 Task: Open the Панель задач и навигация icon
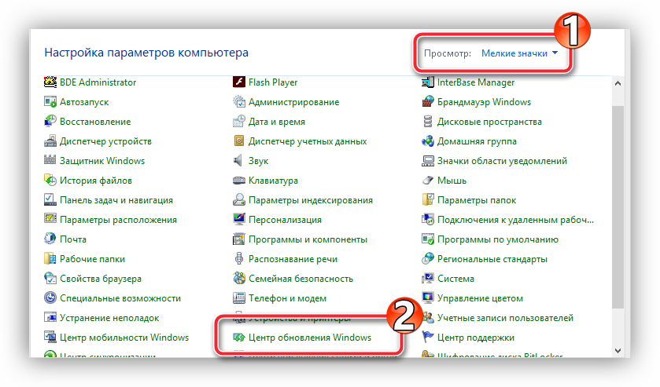(x=50, y=200)
